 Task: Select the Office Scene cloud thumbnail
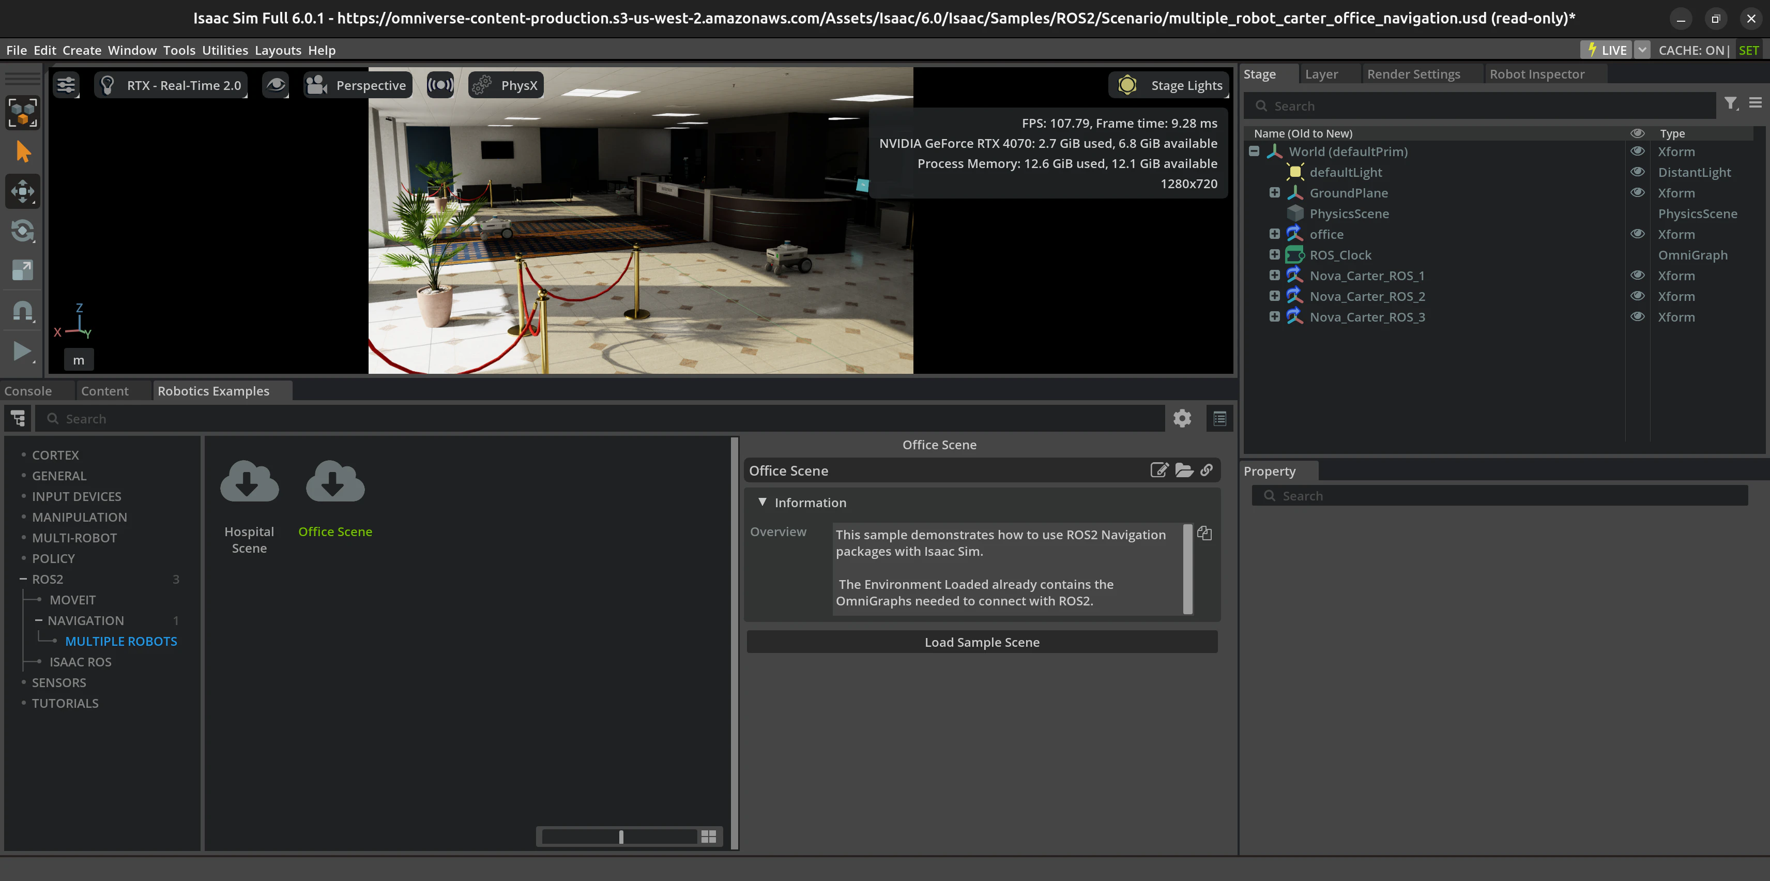335,481
